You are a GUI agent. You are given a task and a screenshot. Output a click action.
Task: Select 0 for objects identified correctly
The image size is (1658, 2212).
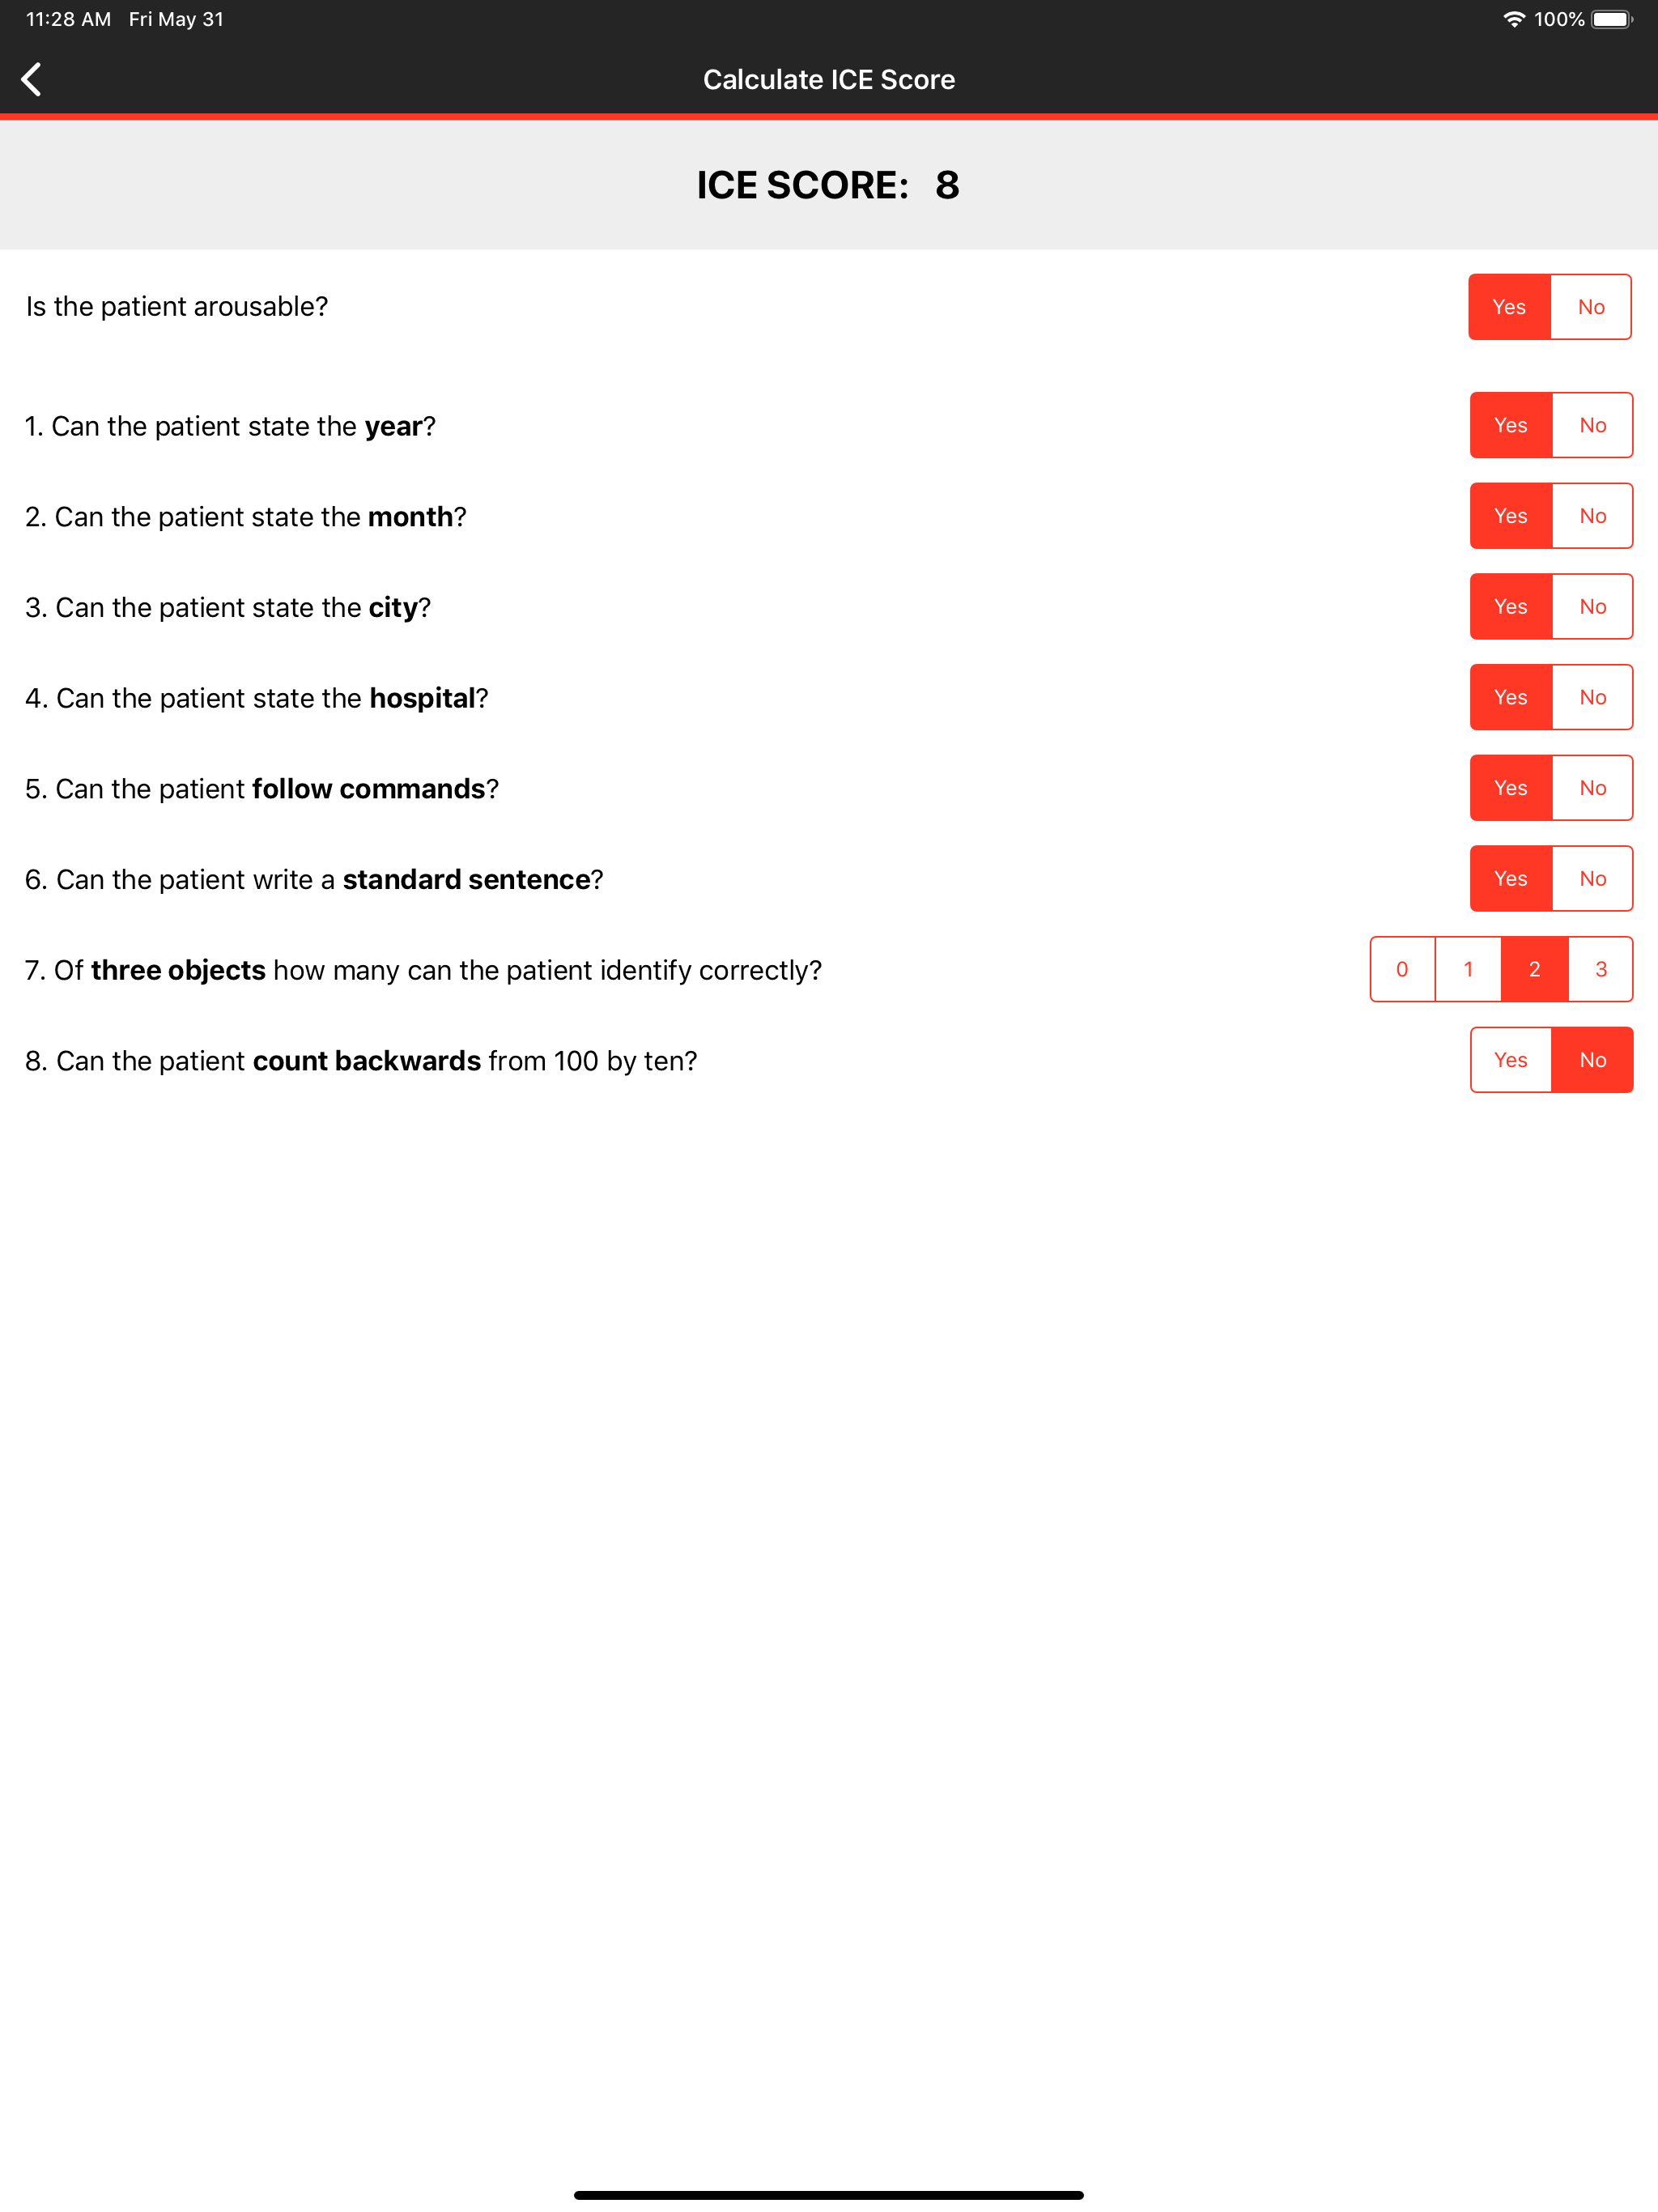pyautogui.click(x=1402, y=968)
